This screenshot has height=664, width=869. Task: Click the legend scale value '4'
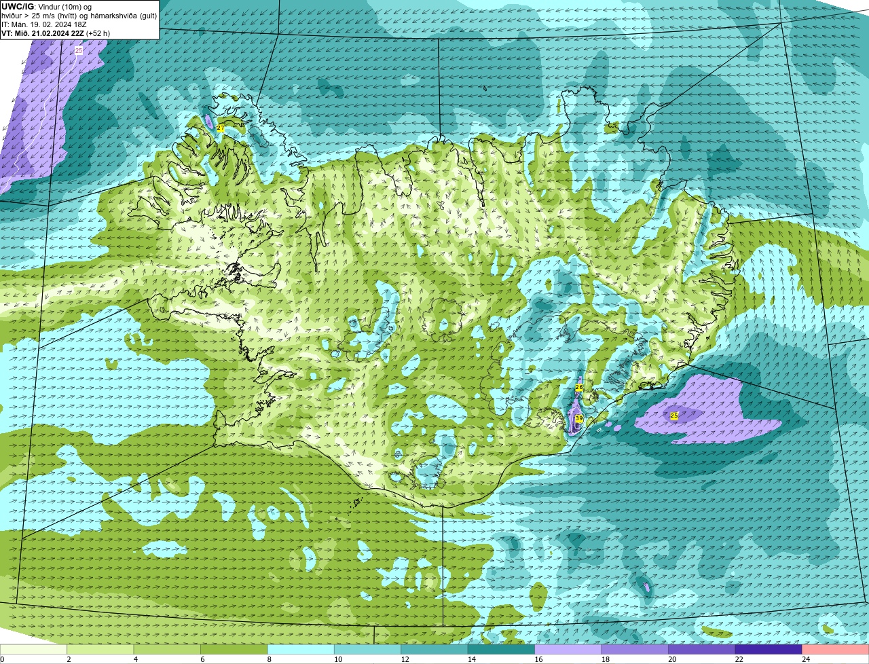[x=136, y=659]
